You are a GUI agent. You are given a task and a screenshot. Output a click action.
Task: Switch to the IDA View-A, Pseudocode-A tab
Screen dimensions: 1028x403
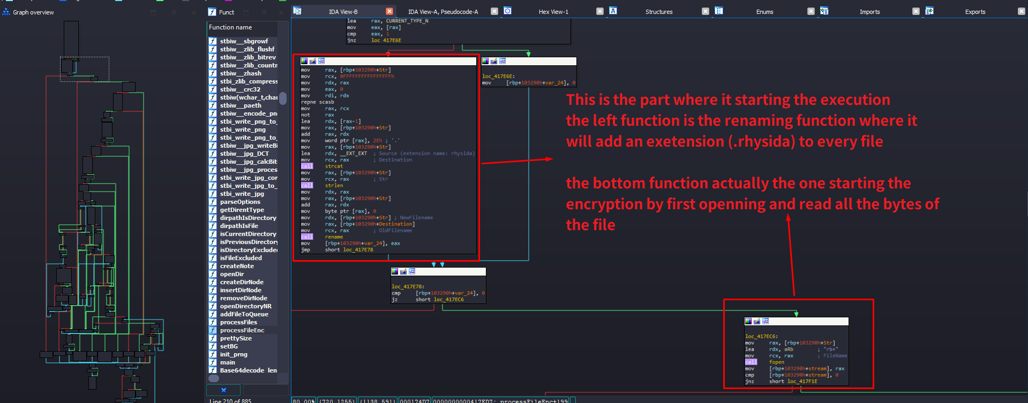[443, 12]
